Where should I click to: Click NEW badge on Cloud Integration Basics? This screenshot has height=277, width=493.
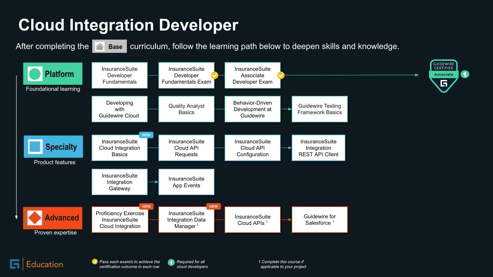(x=146, y=135)
